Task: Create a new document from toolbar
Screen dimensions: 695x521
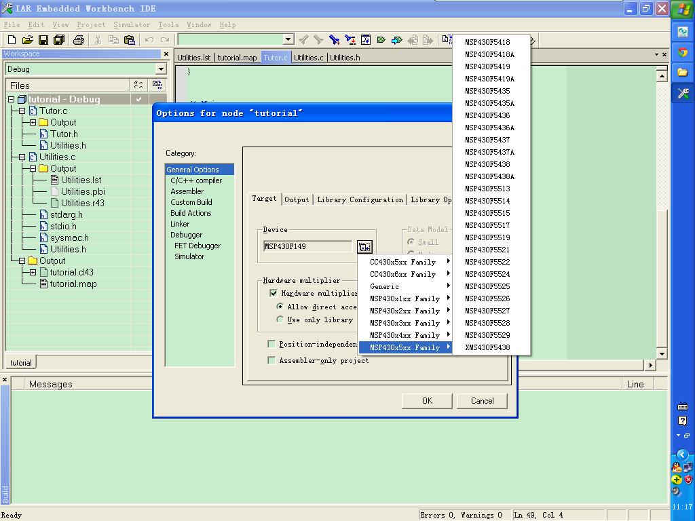Action: [12, 40]
